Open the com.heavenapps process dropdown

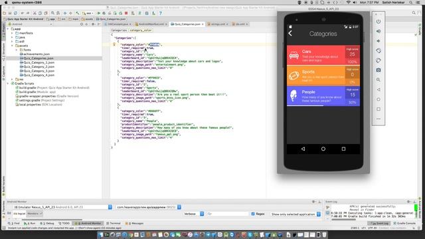pyautogui.click(x=149, y=207)
